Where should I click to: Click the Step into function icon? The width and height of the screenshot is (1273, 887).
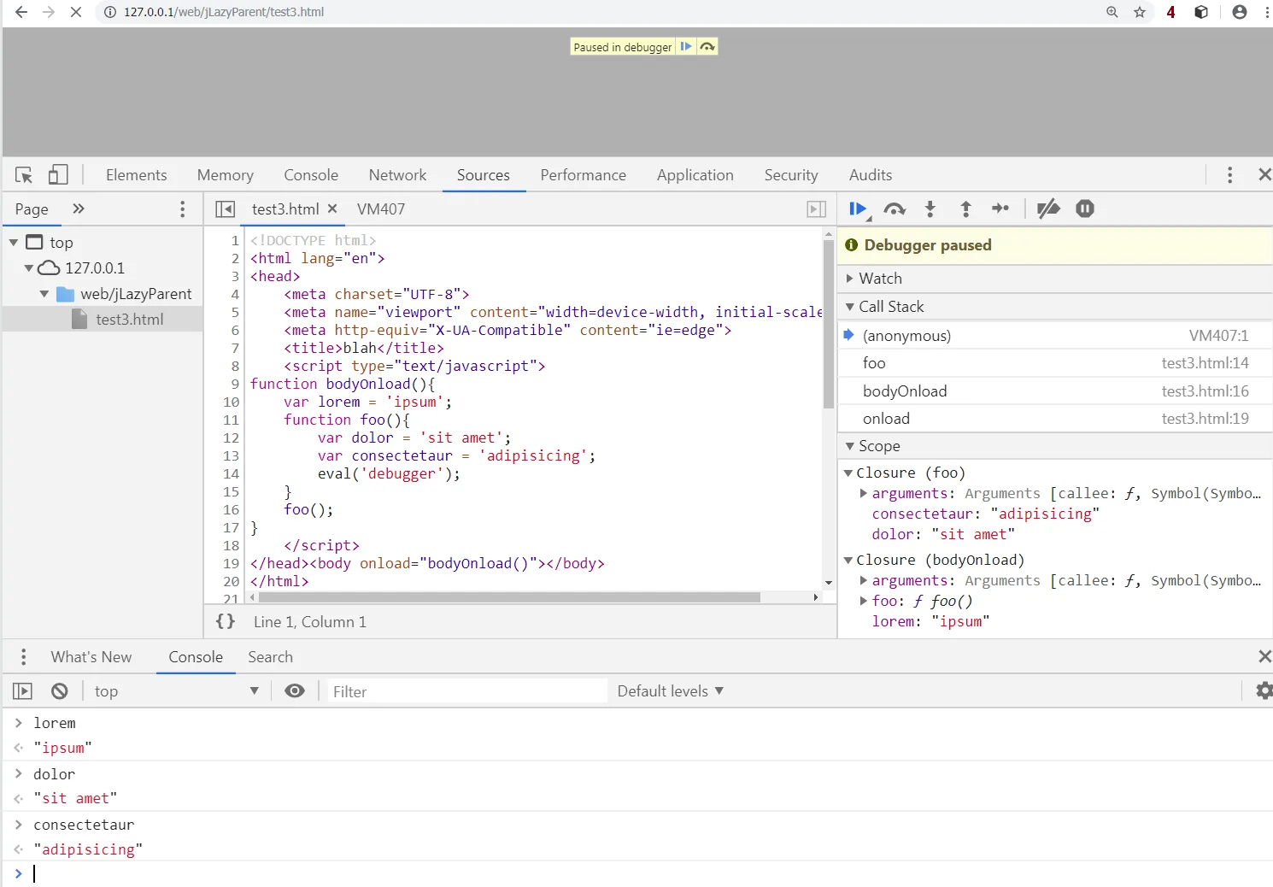coord(930,209)
